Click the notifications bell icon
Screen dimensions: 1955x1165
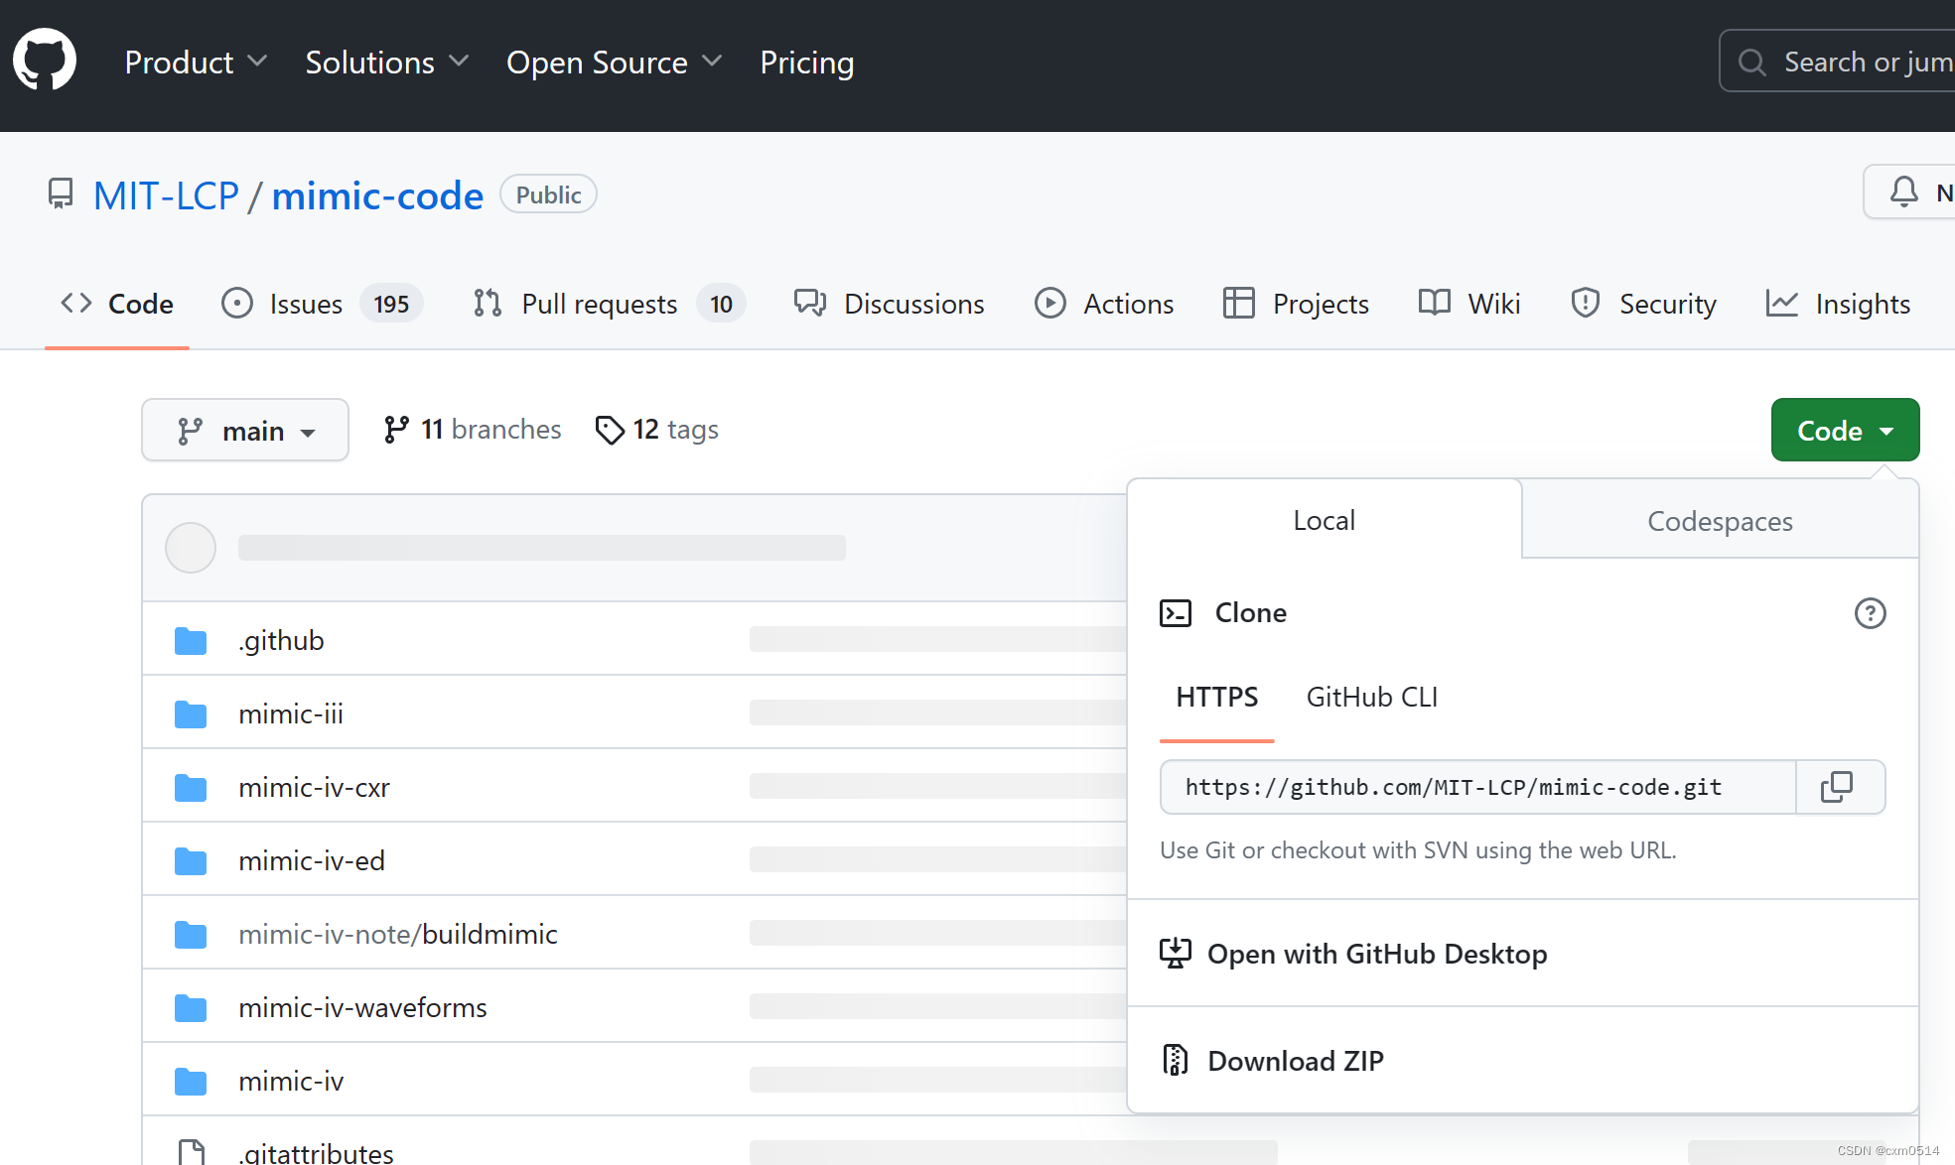(x=1903, y=192)
